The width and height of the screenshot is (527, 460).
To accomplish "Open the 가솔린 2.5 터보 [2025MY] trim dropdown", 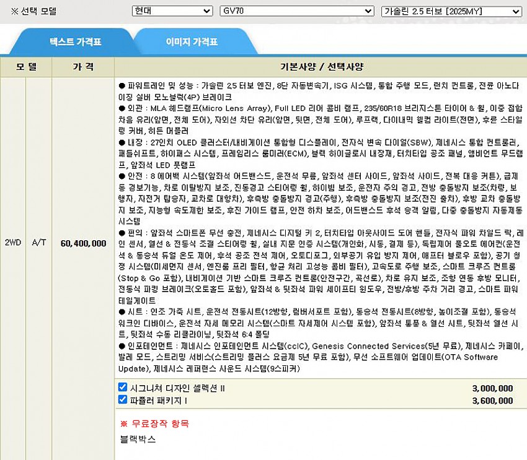I will coord(451,11).
